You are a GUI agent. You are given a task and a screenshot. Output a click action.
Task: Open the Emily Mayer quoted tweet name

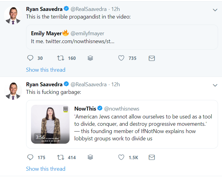tap(46, 33)
